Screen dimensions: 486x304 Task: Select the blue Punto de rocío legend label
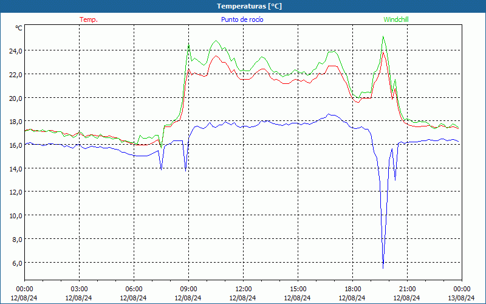coord(242,19)
